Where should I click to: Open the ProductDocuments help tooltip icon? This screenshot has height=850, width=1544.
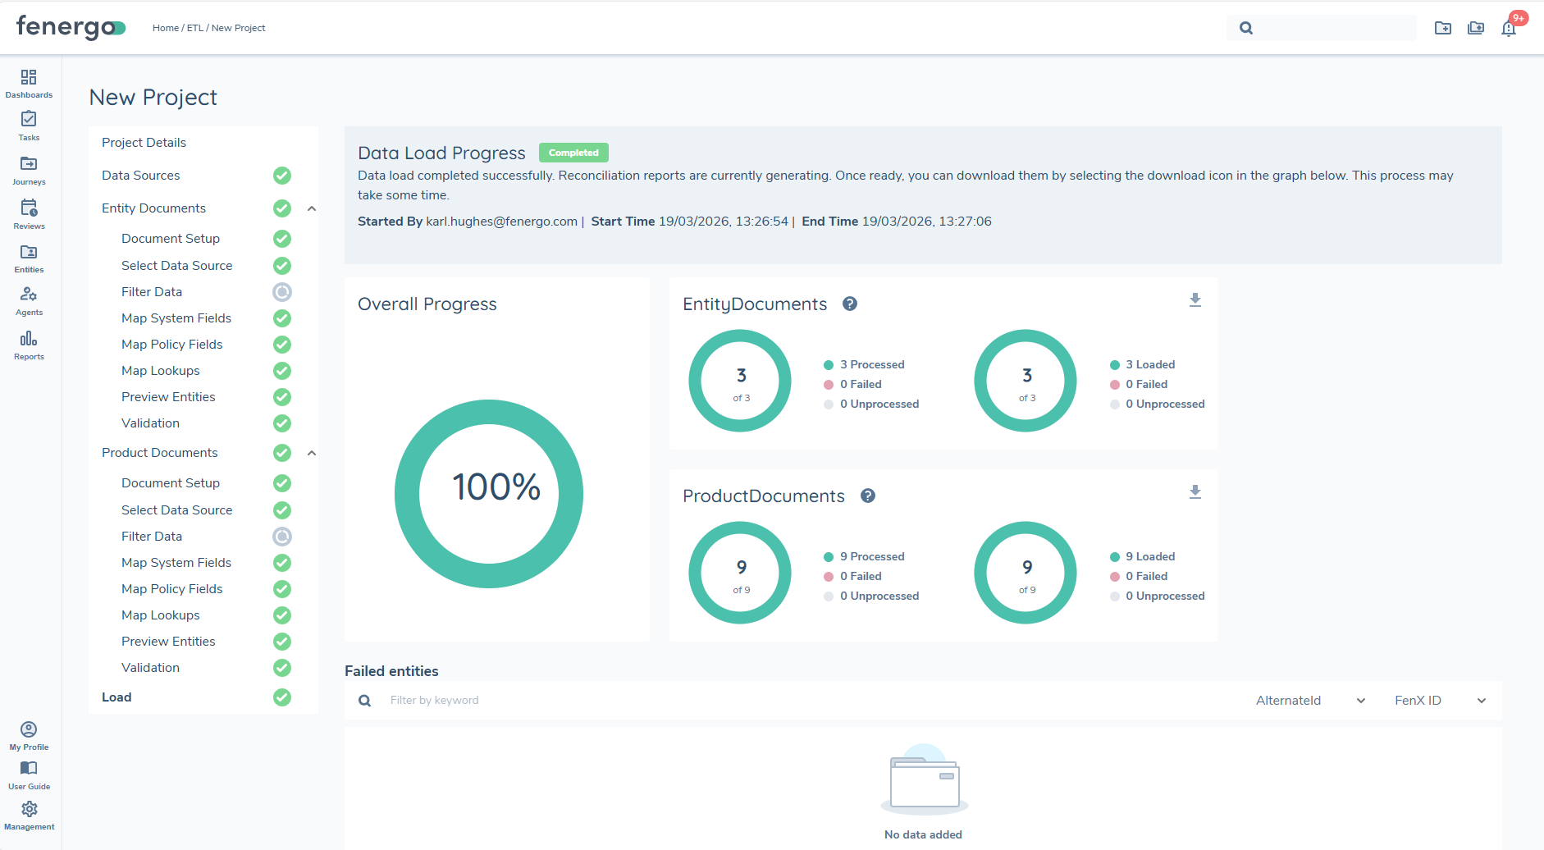click(867, 496)
